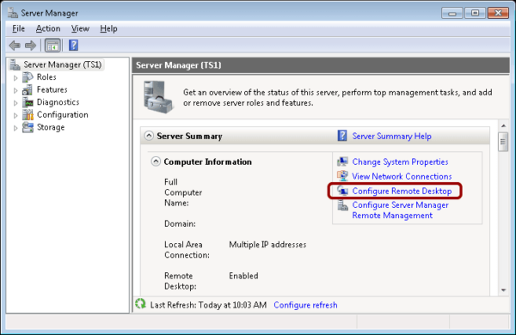This screenshot has width=516, height=335.
Task: Click the Configuration node icon
Action: (x=28, y=115)
